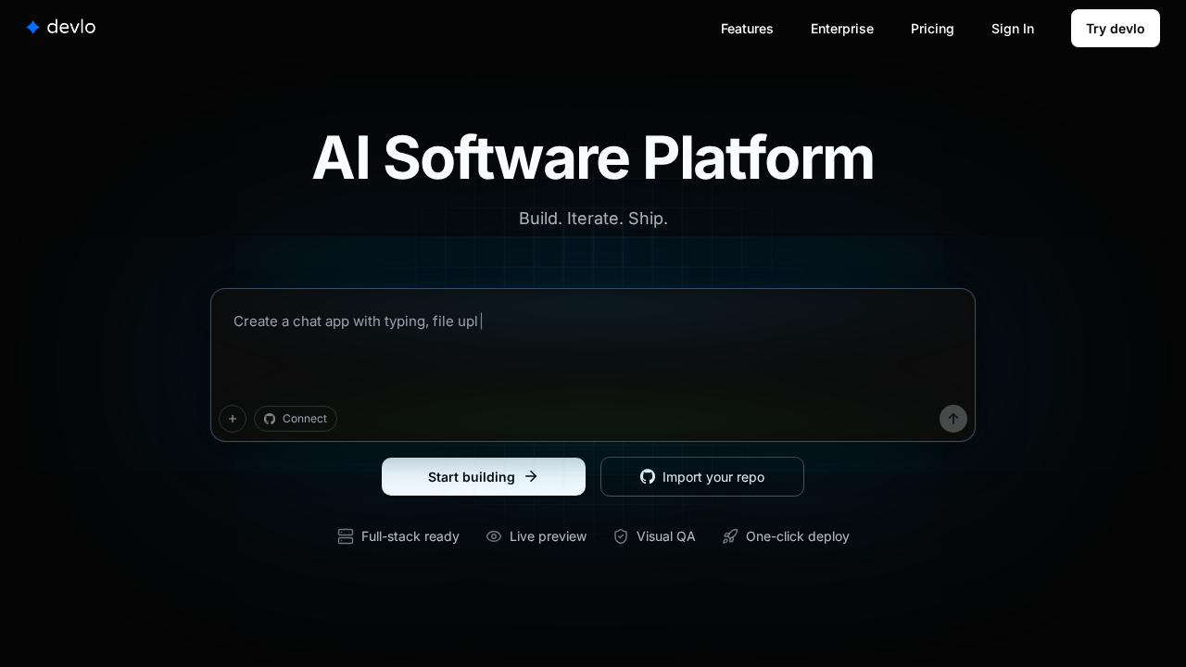Click the Sign In link
1186x667 pixels.
tap(1013, 29)
